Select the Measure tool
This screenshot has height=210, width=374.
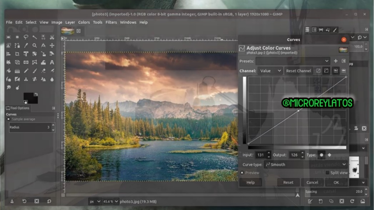click(43, 46)
